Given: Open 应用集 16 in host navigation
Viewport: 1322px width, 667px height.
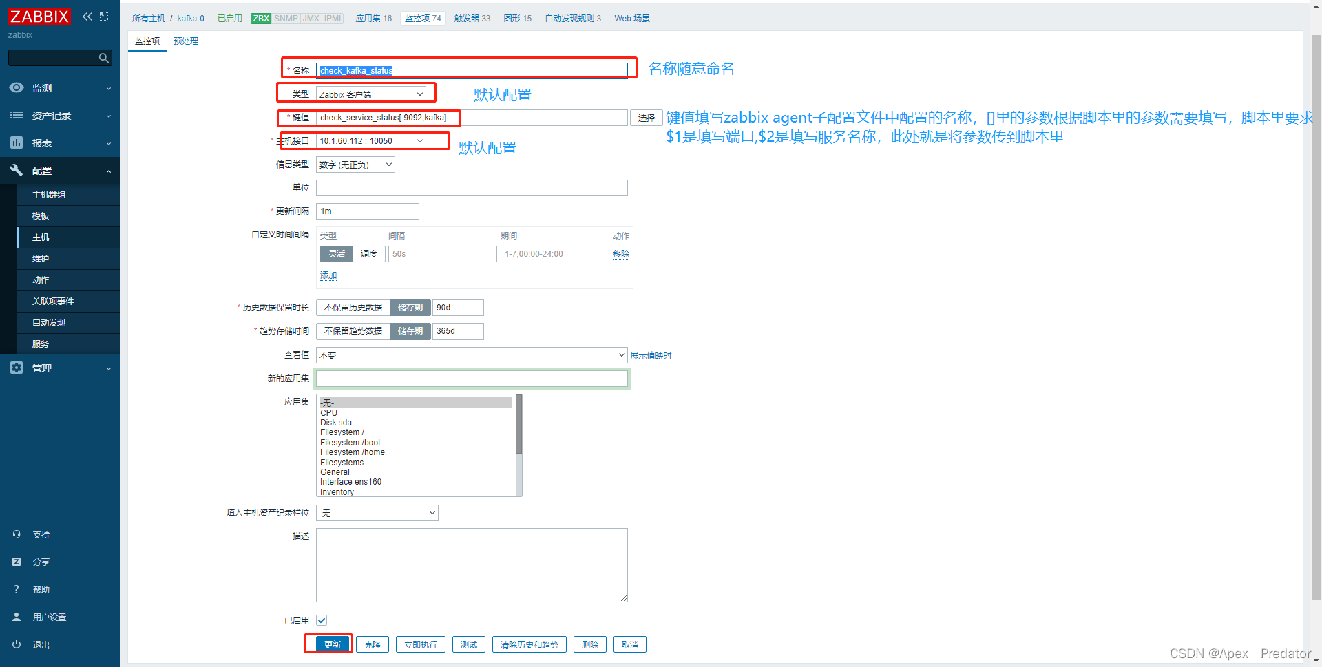Looking at the screenshot, I should (374, 19).
